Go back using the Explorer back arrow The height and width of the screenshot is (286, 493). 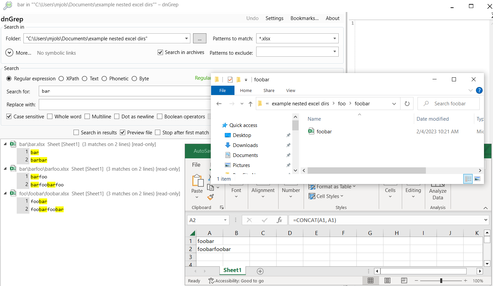tap(219, 104)
